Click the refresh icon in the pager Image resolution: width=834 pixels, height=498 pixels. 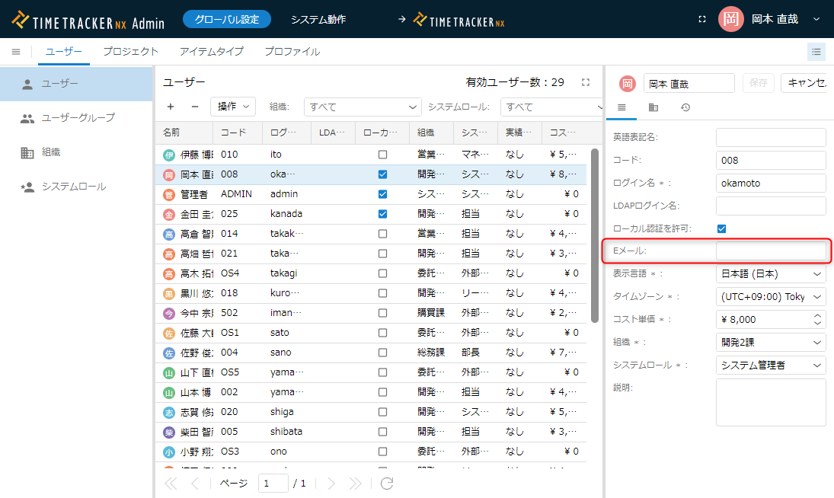click(x=387, y=484)
